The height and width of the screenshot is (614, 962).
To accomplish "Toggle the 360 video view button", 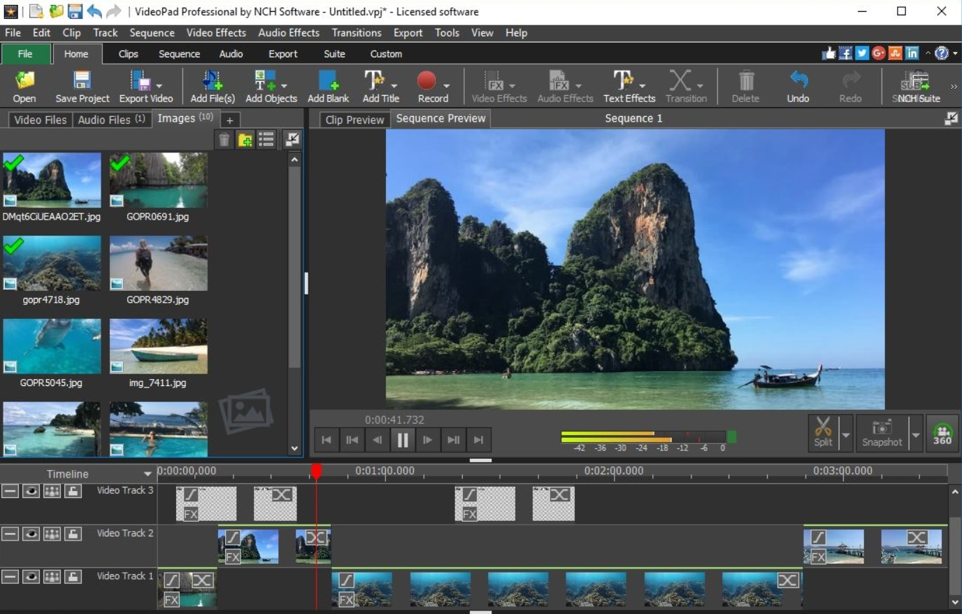I will click(x=942, y=433).
